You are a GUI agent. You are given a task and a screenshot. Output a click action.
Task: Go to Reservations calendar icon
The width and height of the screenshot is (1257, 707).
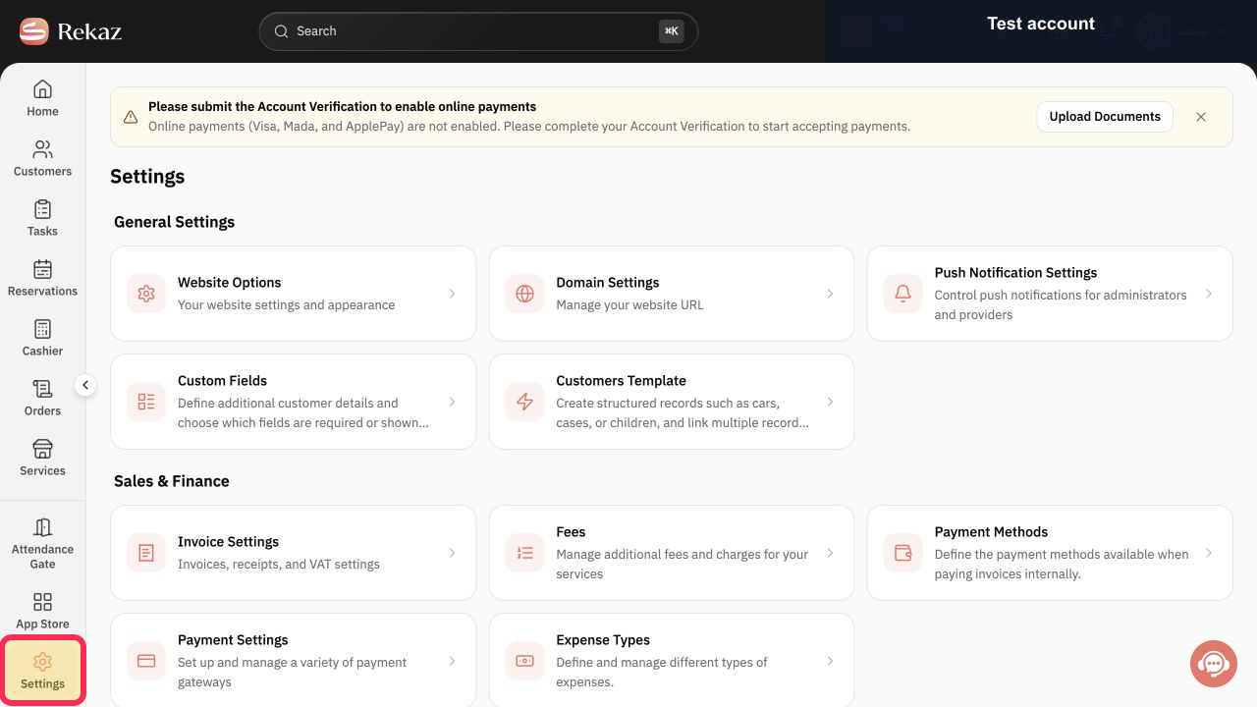click(42, 269)
